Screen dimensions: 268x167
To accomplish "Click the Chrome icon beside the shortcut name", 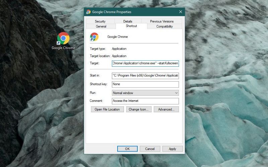I will coord(94,37).
